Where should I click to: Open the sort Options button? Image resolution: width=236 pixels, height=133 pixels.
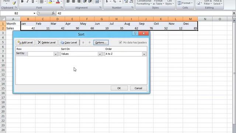click(101, 42)
